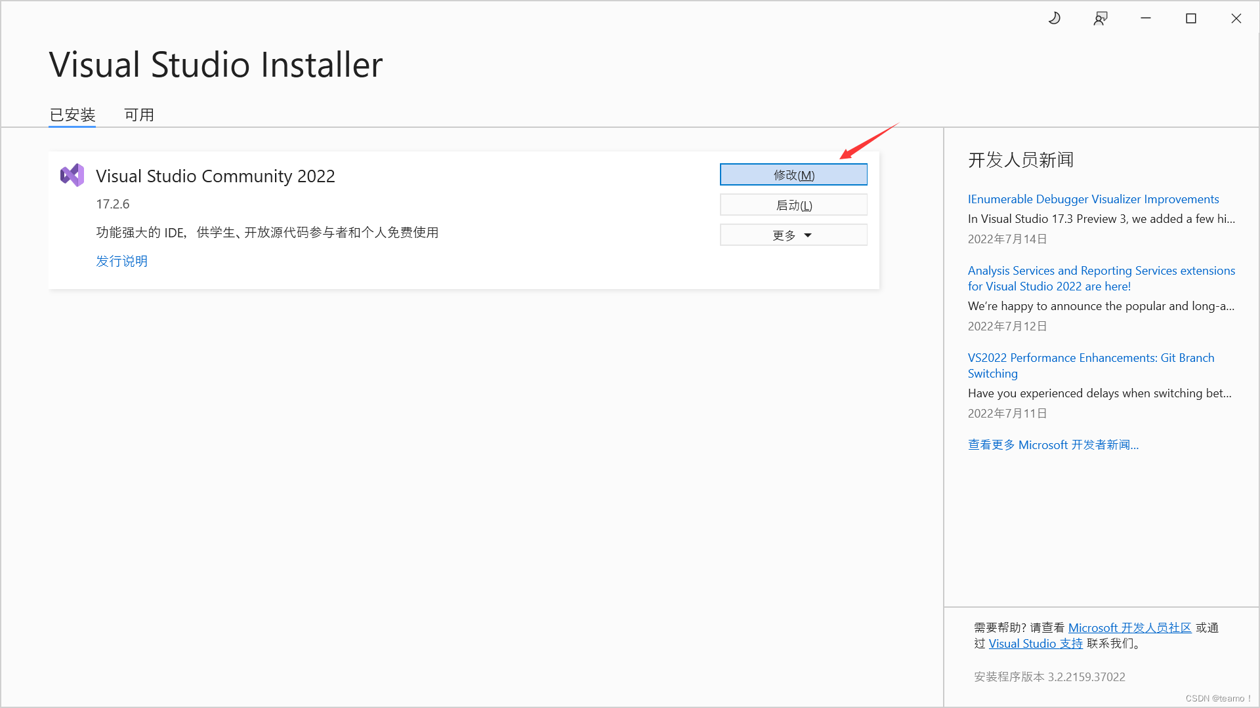Click the 开发人员新闻 heading
The width and height of the screenshot is (1260, 708).
[1020, 160]
